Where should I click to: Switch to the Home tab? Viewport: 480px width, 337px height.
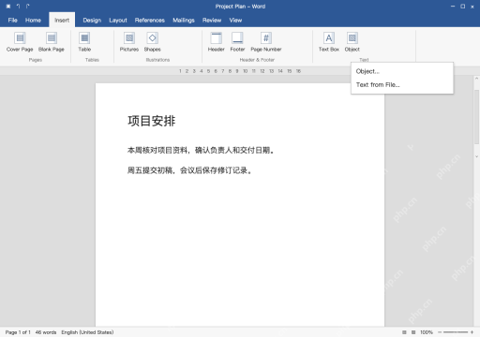(x=33, y=21)
